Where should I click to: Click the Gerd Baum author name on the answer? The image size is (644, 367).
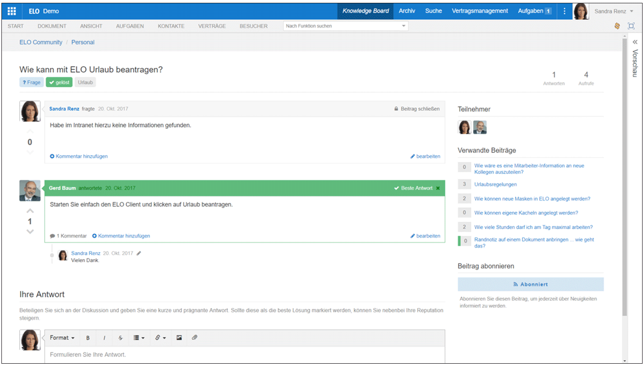[62, 188]
